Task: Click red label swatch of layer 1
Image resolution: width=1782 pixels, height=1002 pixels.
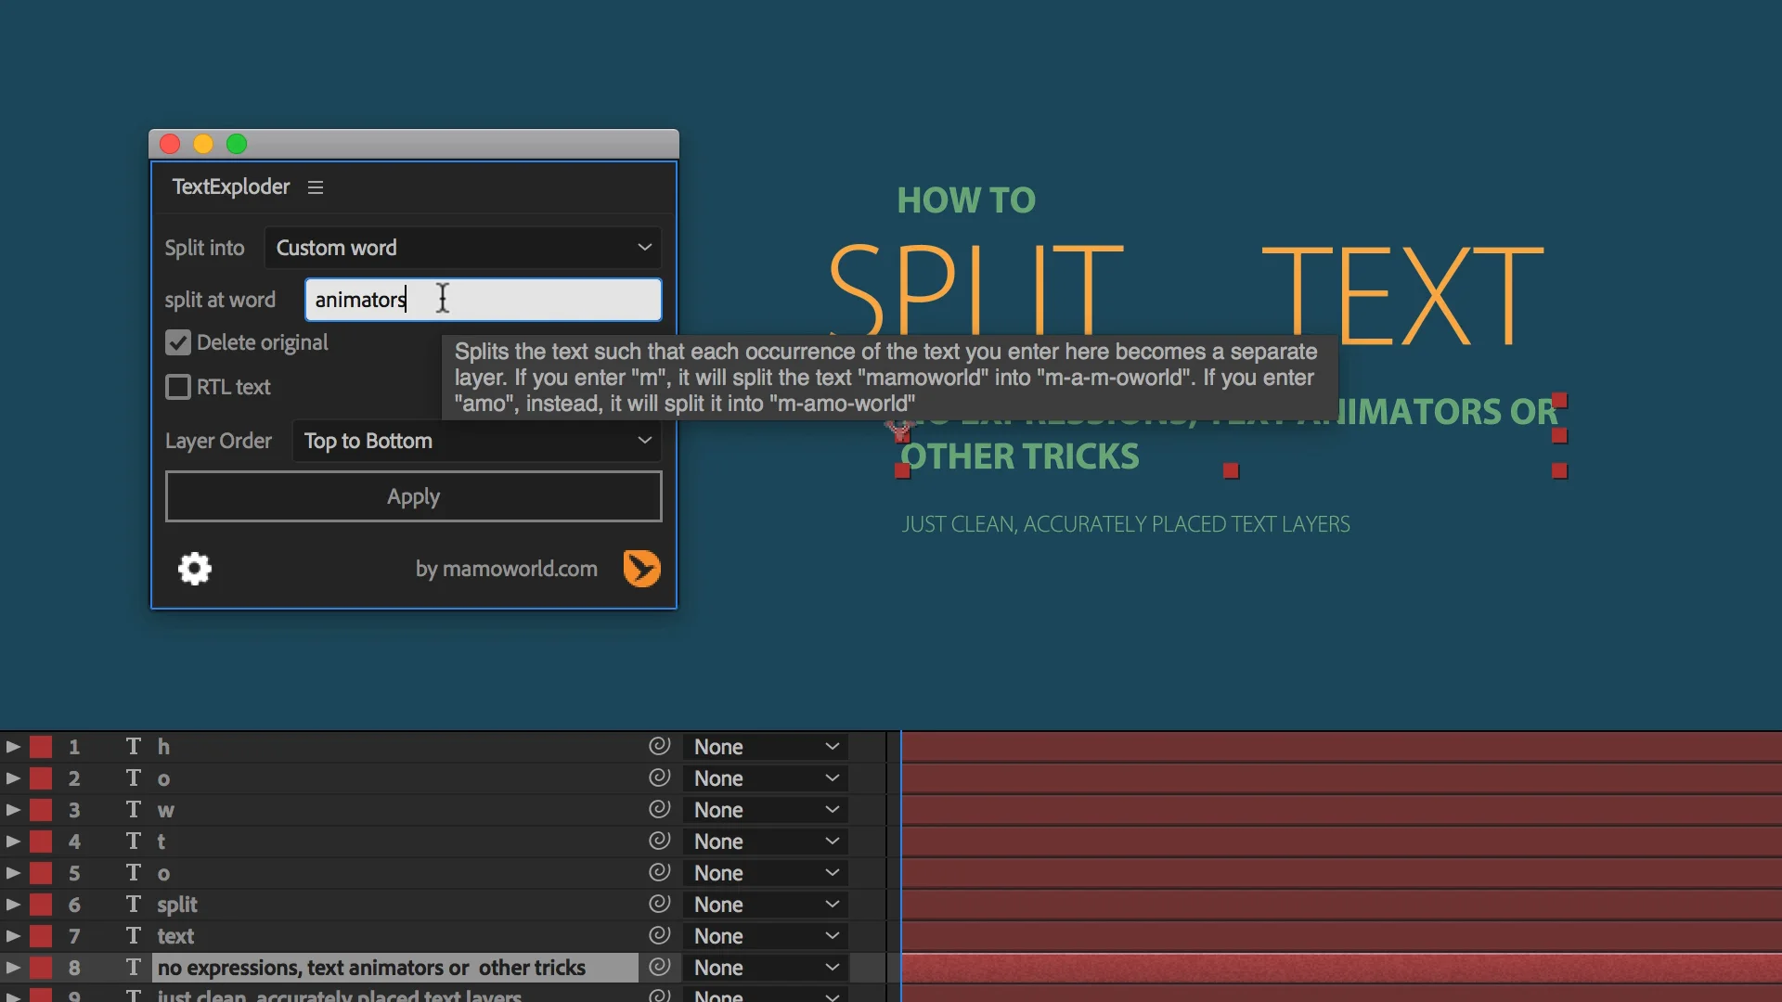Action: (x=41, y=746)
